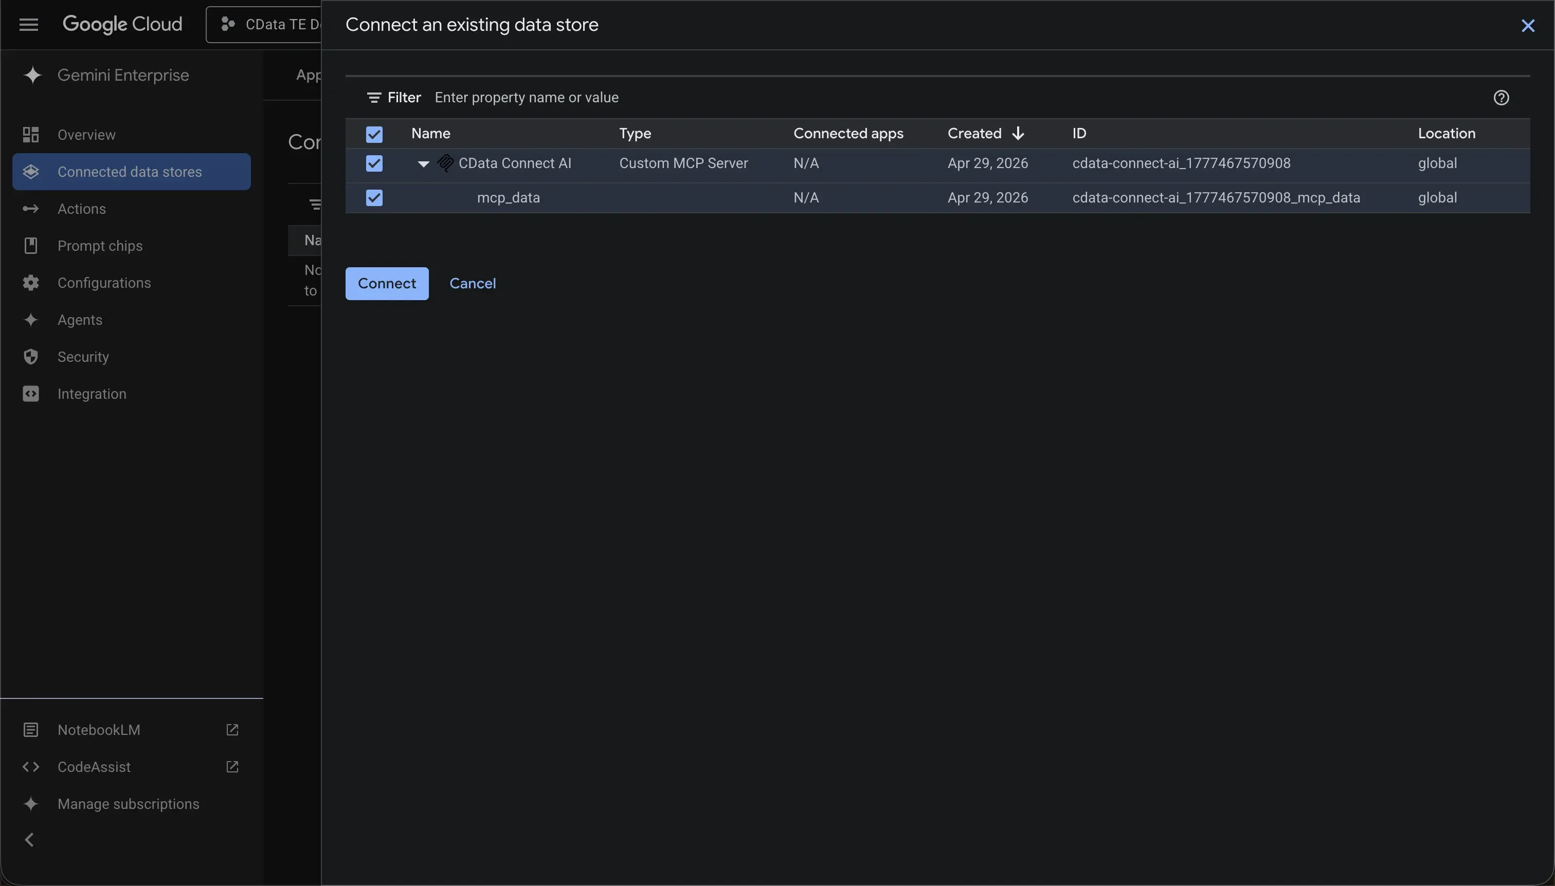Open the Security section
This screenshot has width=1555, height=886.
[x=132, y=357]
